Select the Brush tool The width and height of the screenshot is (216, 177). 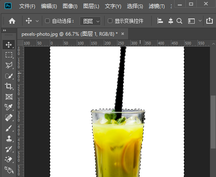click(x=9, y=128)
